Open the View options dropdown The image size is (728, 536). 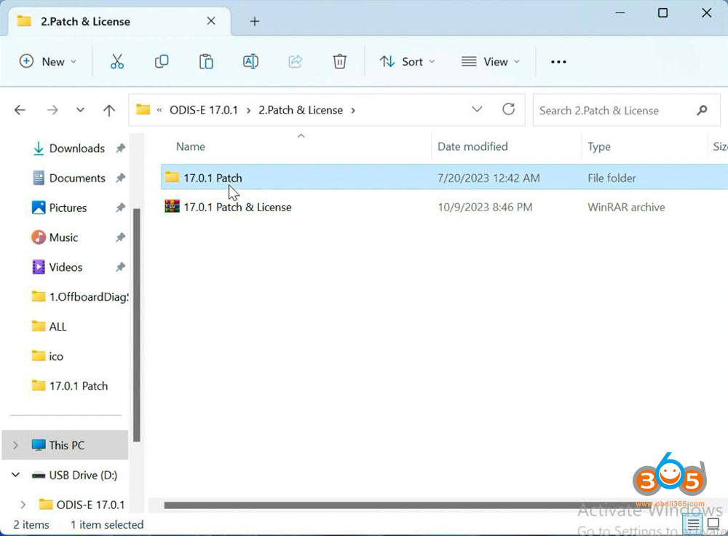coord(491,61)
